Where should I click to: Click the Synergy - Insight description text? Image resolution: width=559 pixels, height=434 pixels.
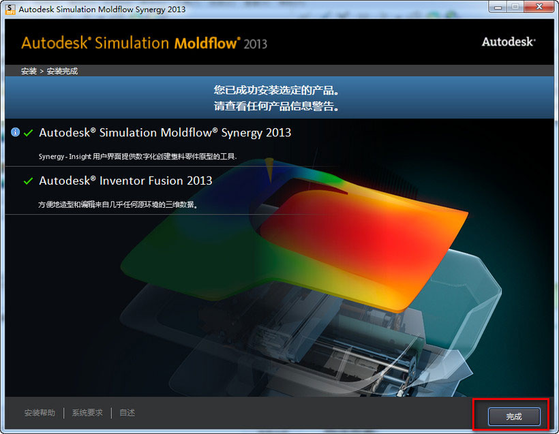coord(138,157)
